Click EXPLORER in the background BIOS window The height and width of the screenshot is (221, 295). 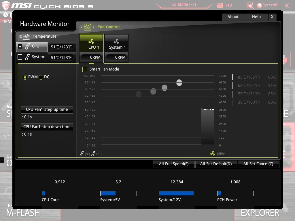(x=260, y=213)
